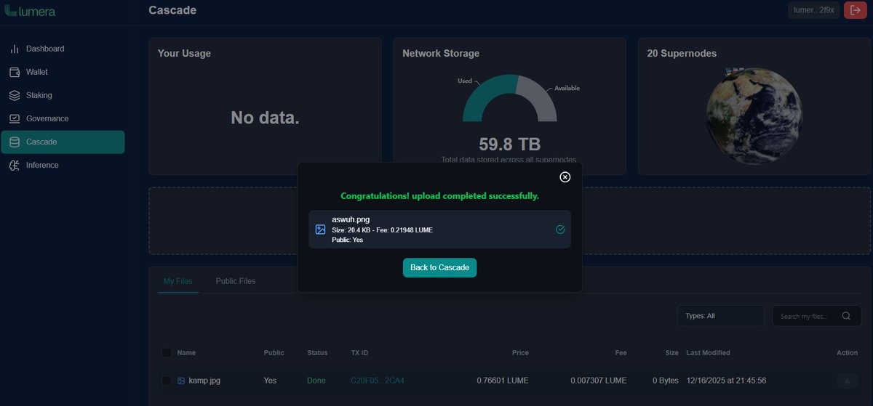Click the check mark icon for aswuh.png
The height and width of the screenshot is (406, 873).
560,230
